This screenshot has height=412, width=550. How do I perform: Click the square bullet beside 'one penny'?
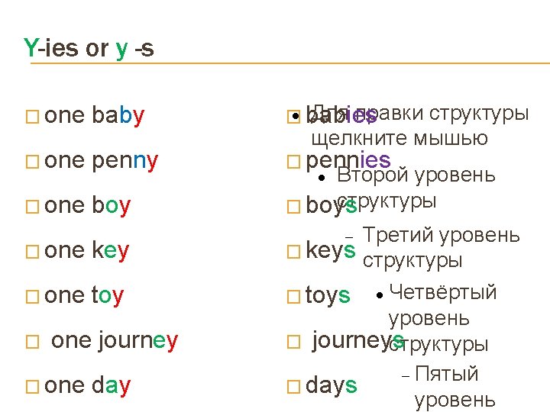(x=32, y=162)
